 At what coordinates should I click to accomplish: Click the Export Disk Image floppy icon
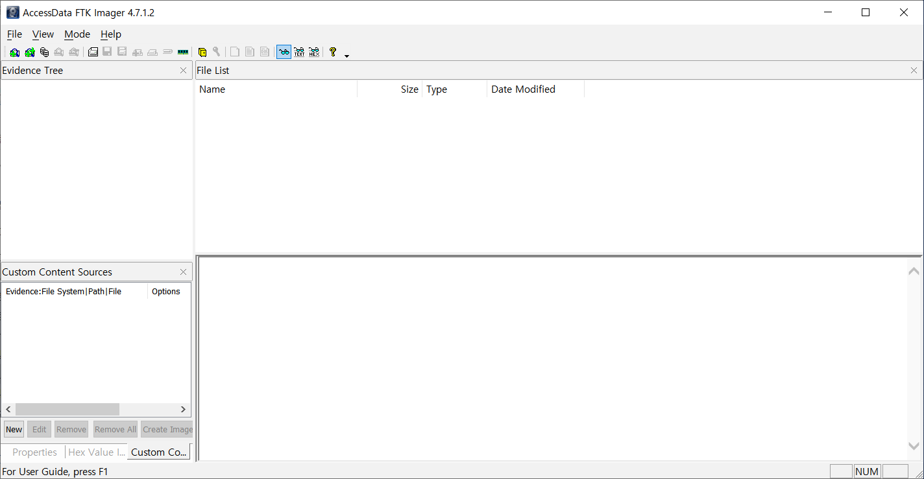tap(107, 53)
